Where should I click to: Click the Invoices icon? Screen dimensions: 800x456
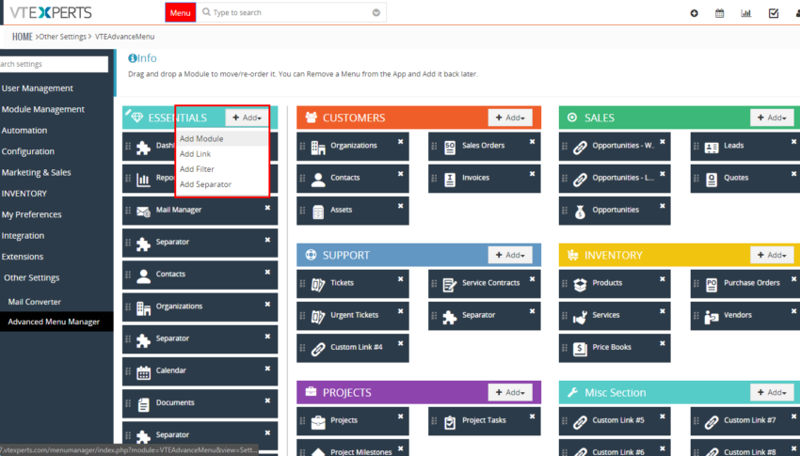(450, 180)
